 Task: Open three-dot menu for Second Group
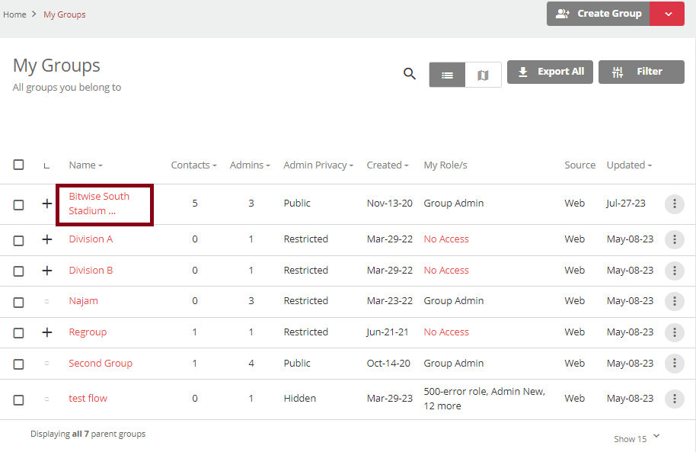pyautogui.click(x=674, y=364)
